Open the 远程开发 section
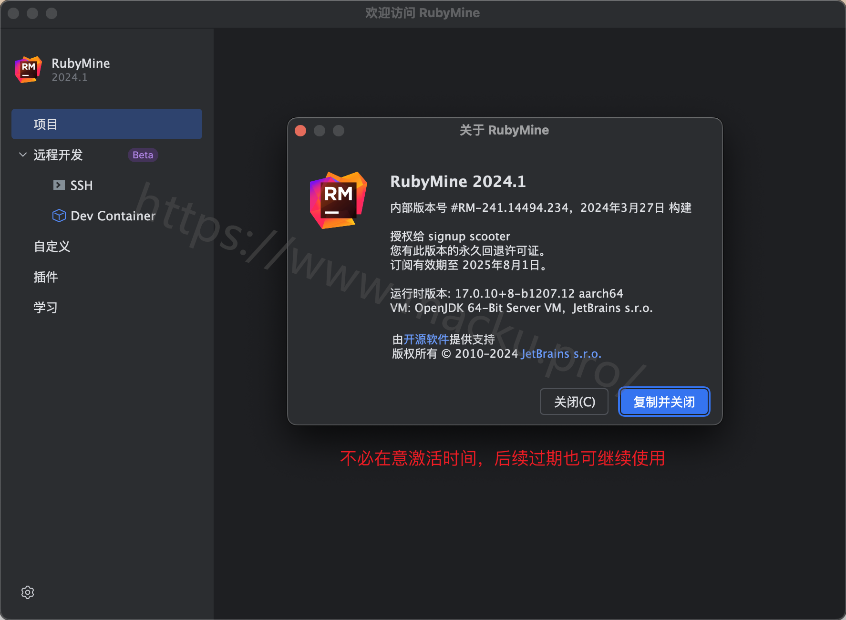Screen dimensions: 846x620 (x=58, y=155)
